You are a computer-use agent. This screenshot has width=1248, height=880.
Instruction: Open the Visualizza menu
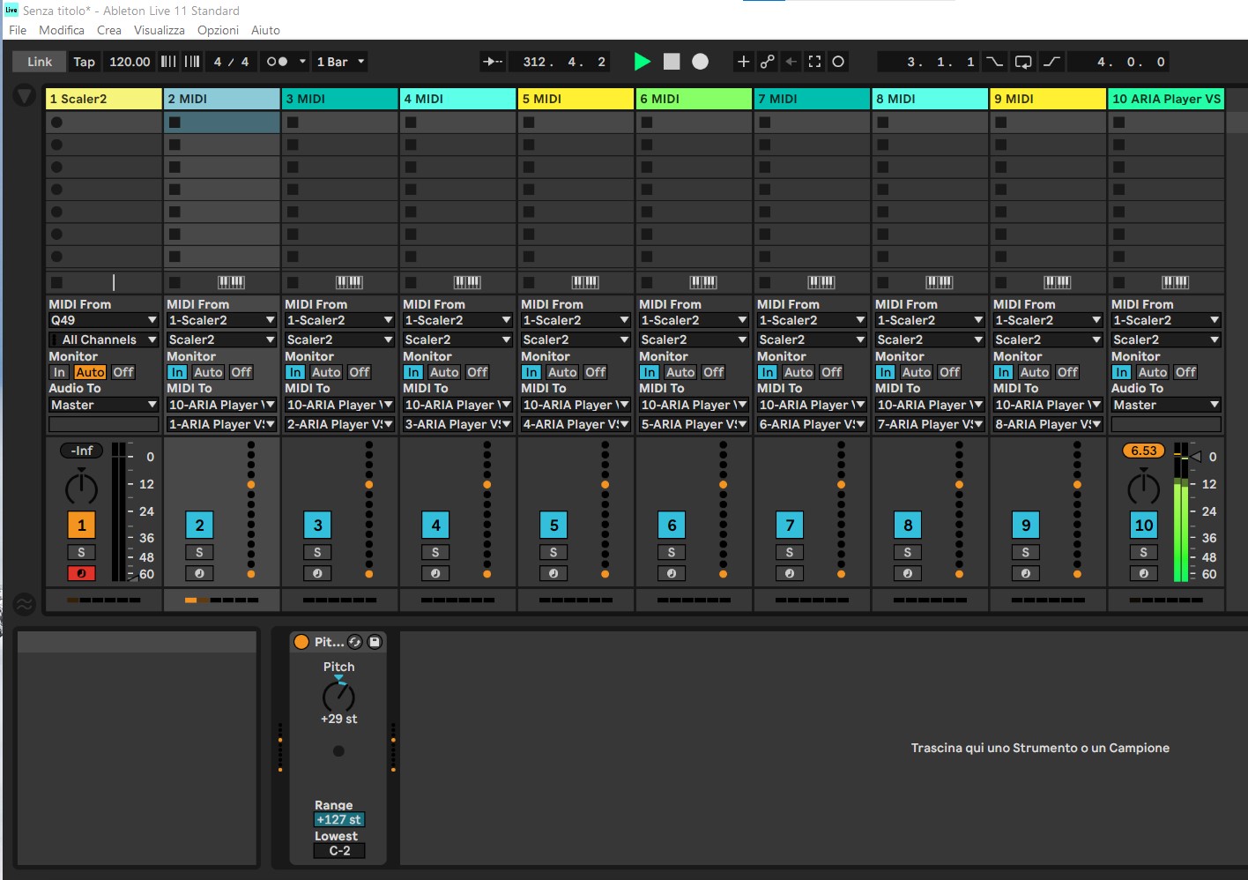click(160, 30)
